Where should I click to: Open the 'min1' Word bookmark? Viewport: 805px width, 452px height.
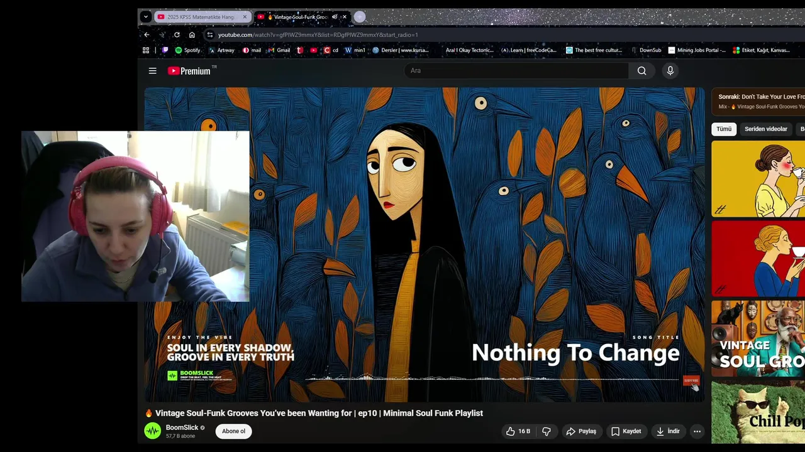(x=355, y=50)
